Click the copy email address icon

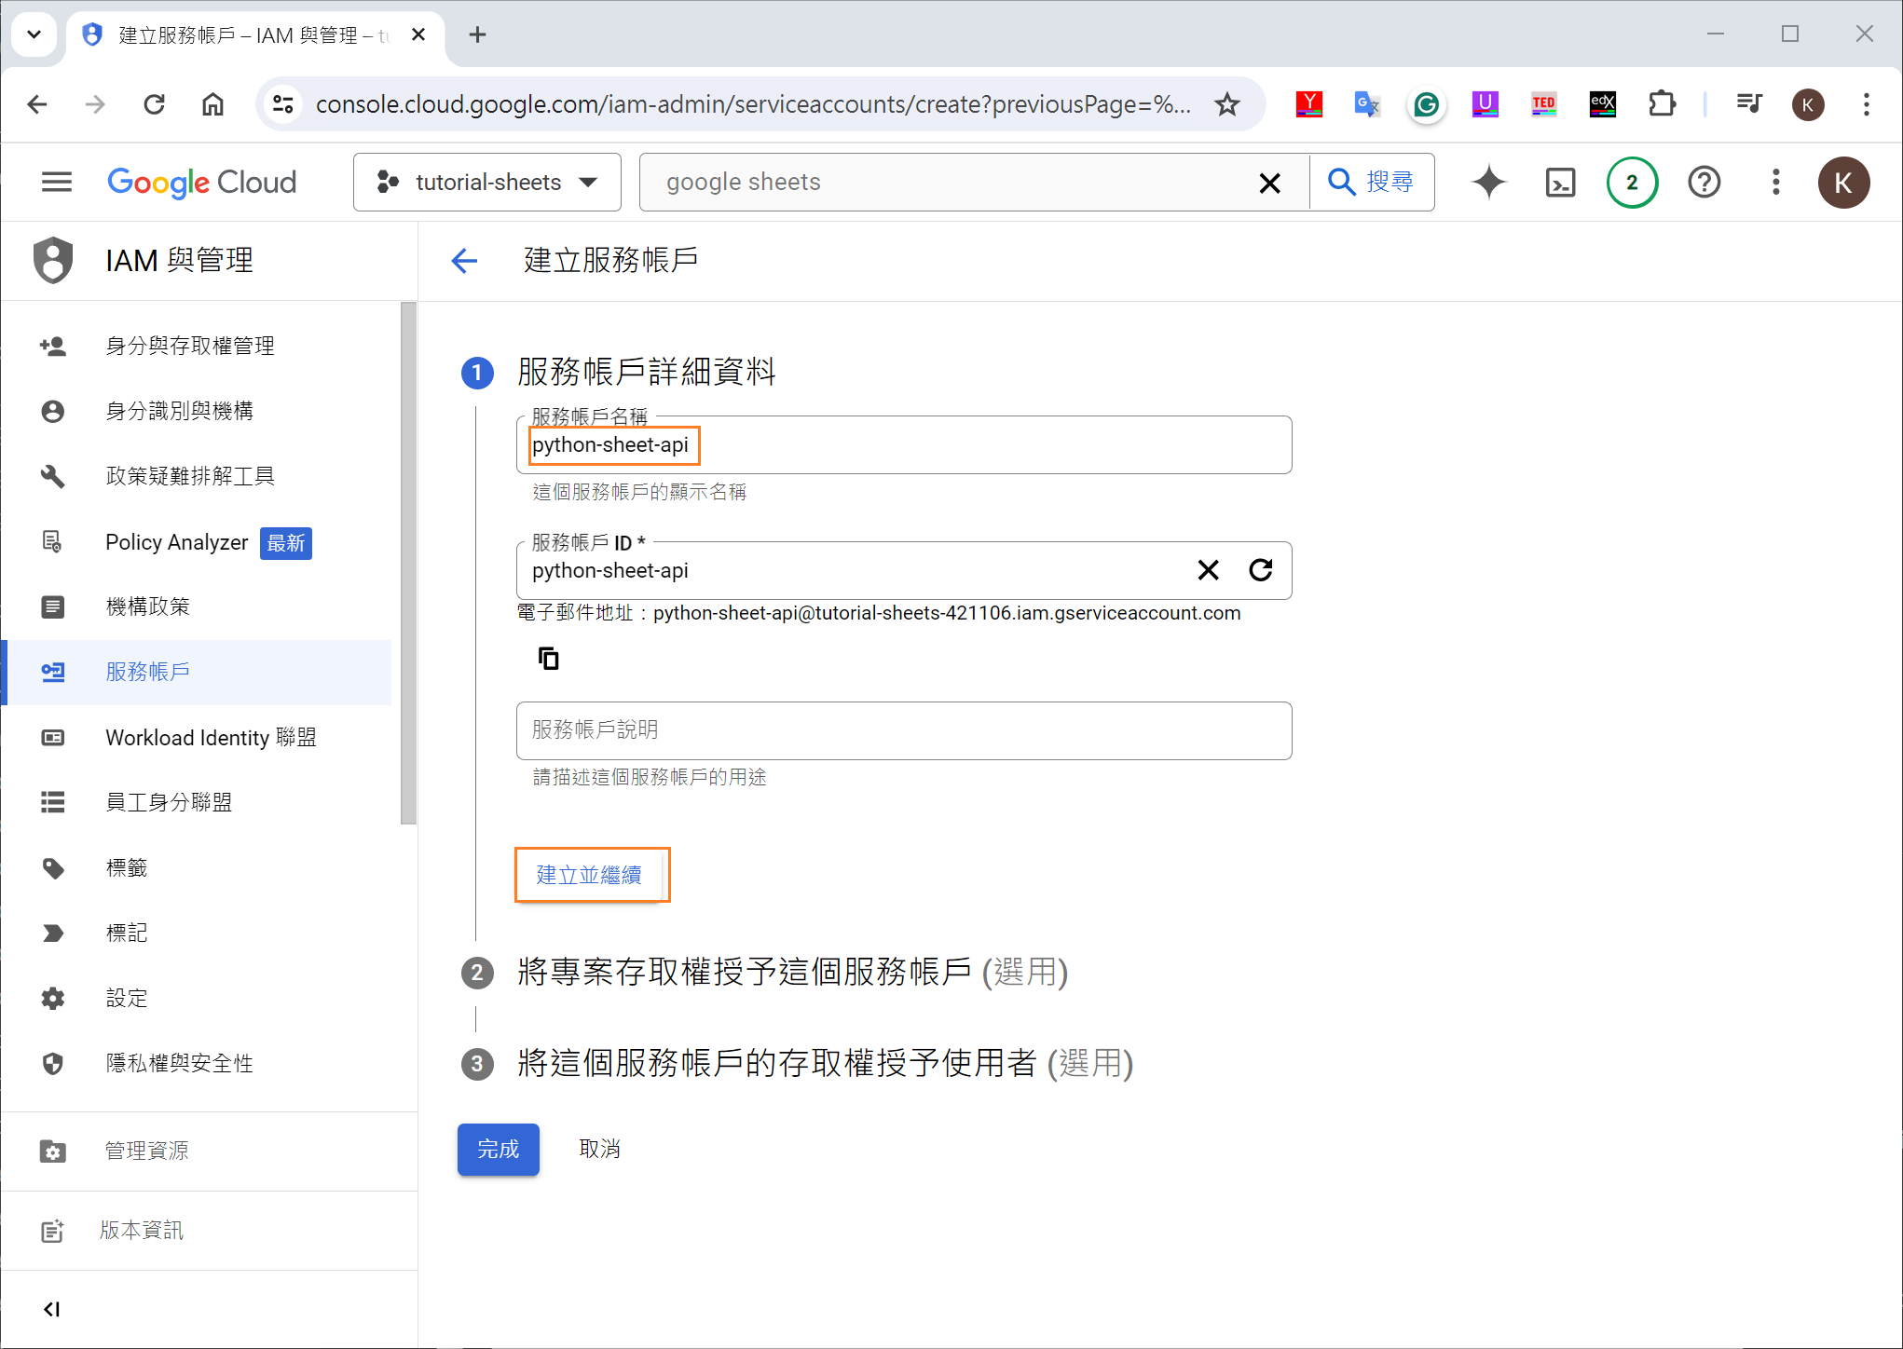click(549, 659)
